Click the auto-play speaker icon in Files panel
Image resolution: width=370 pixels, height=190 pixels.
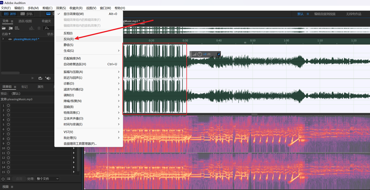point(48,78)
